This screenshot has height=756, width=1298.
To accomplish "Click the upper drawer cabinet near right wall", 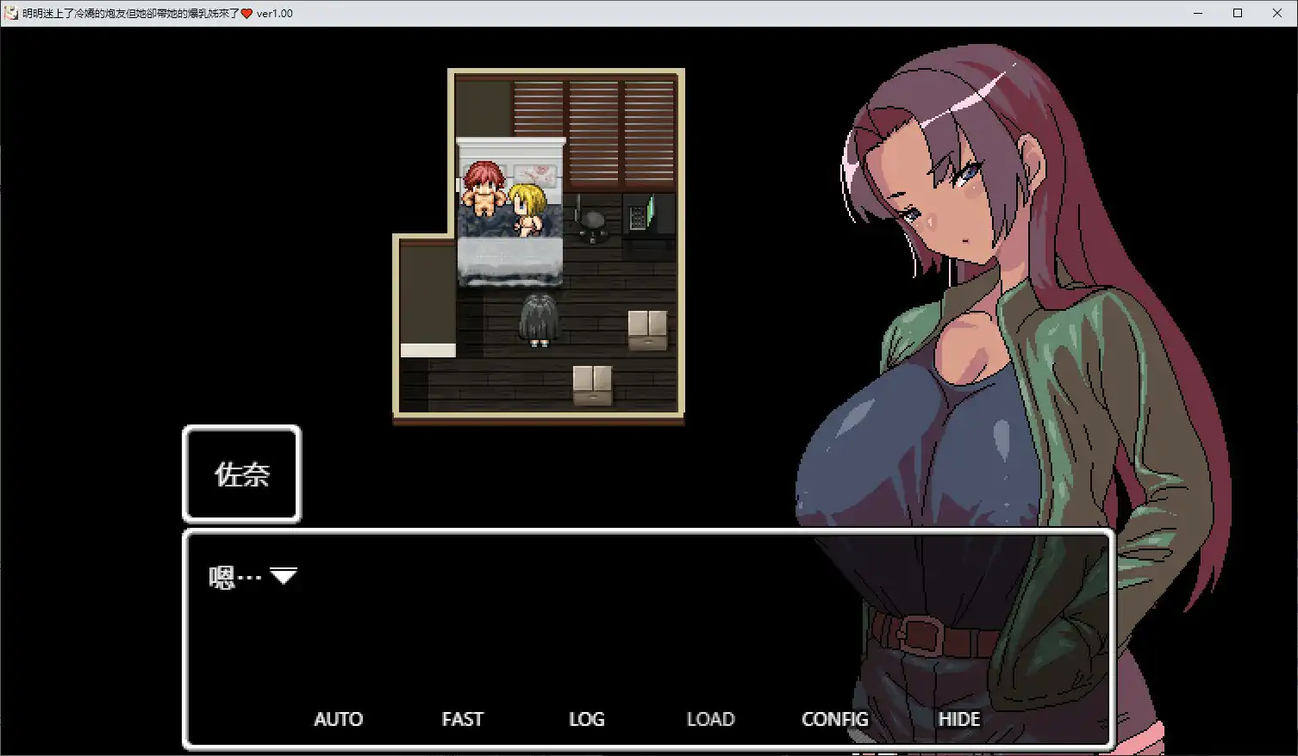I will (647, 330).
